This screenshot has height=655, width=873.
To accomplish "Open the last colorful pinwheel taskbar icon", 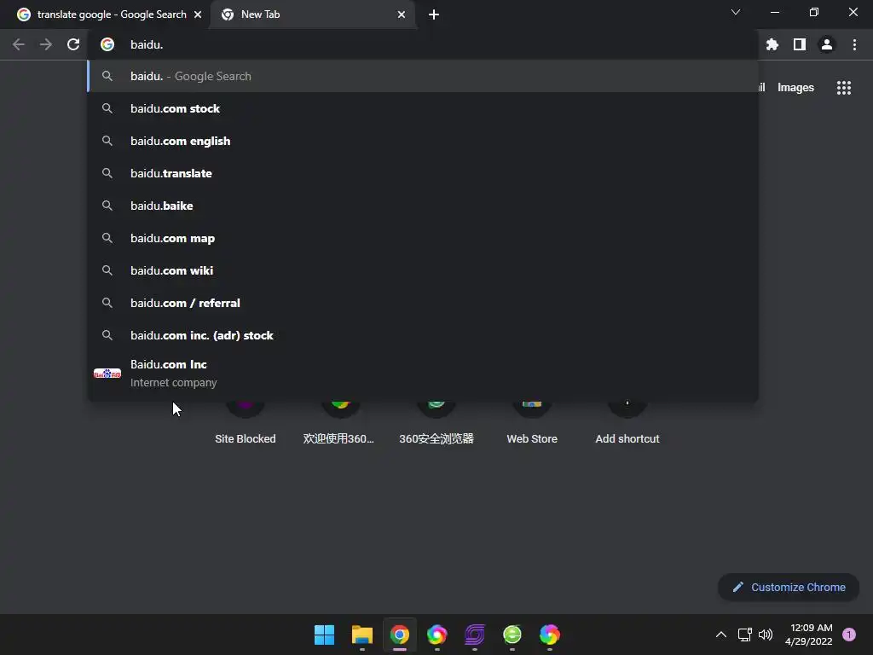I will coord(550,635).
